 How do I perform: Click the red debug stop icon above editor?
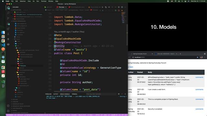[x=119, y=10]
